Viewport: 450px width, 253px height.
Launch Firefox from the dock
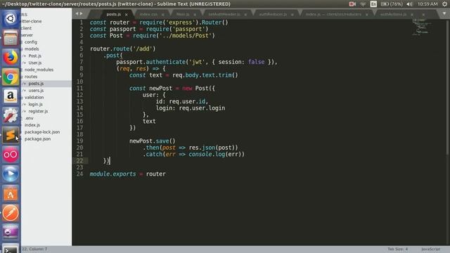[x=11, y=58]
